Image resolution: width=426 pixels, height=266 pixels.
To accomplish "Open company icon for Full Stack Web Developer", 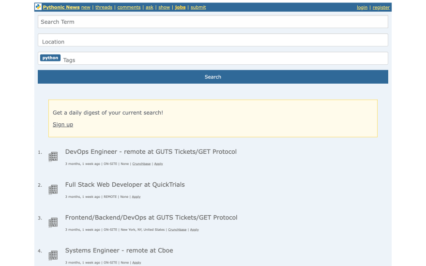I will point(53,190).
